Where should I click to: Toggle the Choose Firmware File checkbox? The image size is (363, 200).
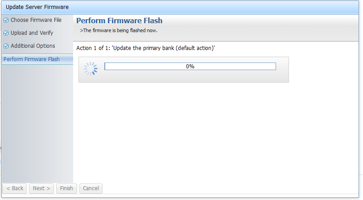(6, 20)
